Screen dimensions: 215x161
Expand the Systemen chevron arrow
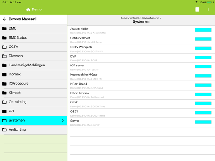(63, 121)
